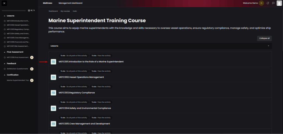Image resolution: width=283 pixels, height=134 pixels.
Task: Collapse the Certification sidebar section
Action: coord(5,75)
